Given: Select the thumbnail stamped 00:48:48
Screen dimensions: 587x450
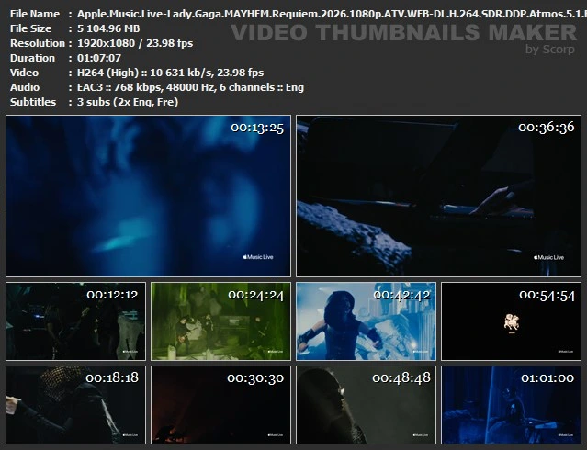Looking at the screenshot, I should coord(366,405).
